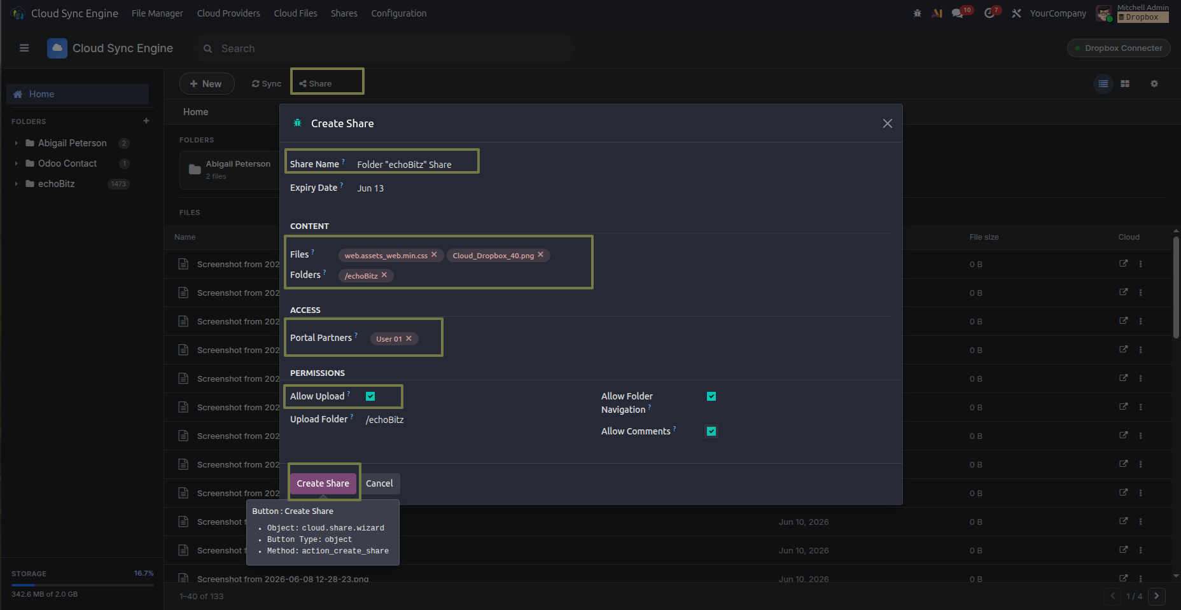Select Home in the left sidebar

(x=78, y=94)
